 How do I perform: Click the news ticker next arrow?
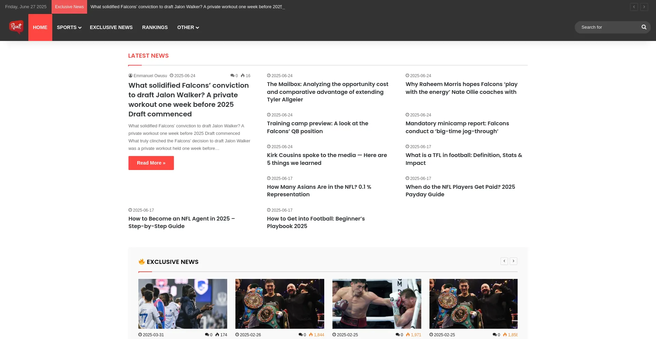click(x=644, y=7)
